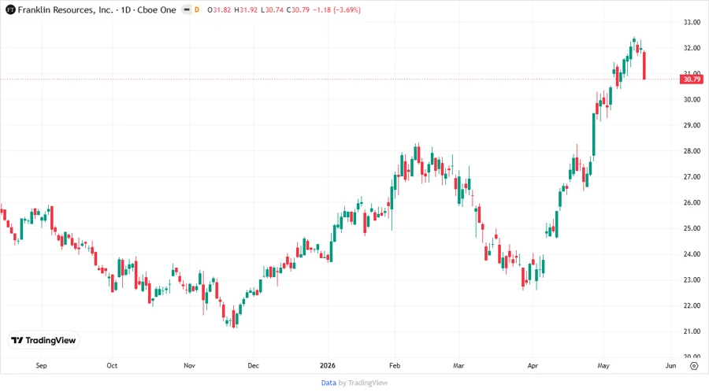Screen dimensions: 709x392
Task: Click the open value O31.82
Action: point(219,10)
